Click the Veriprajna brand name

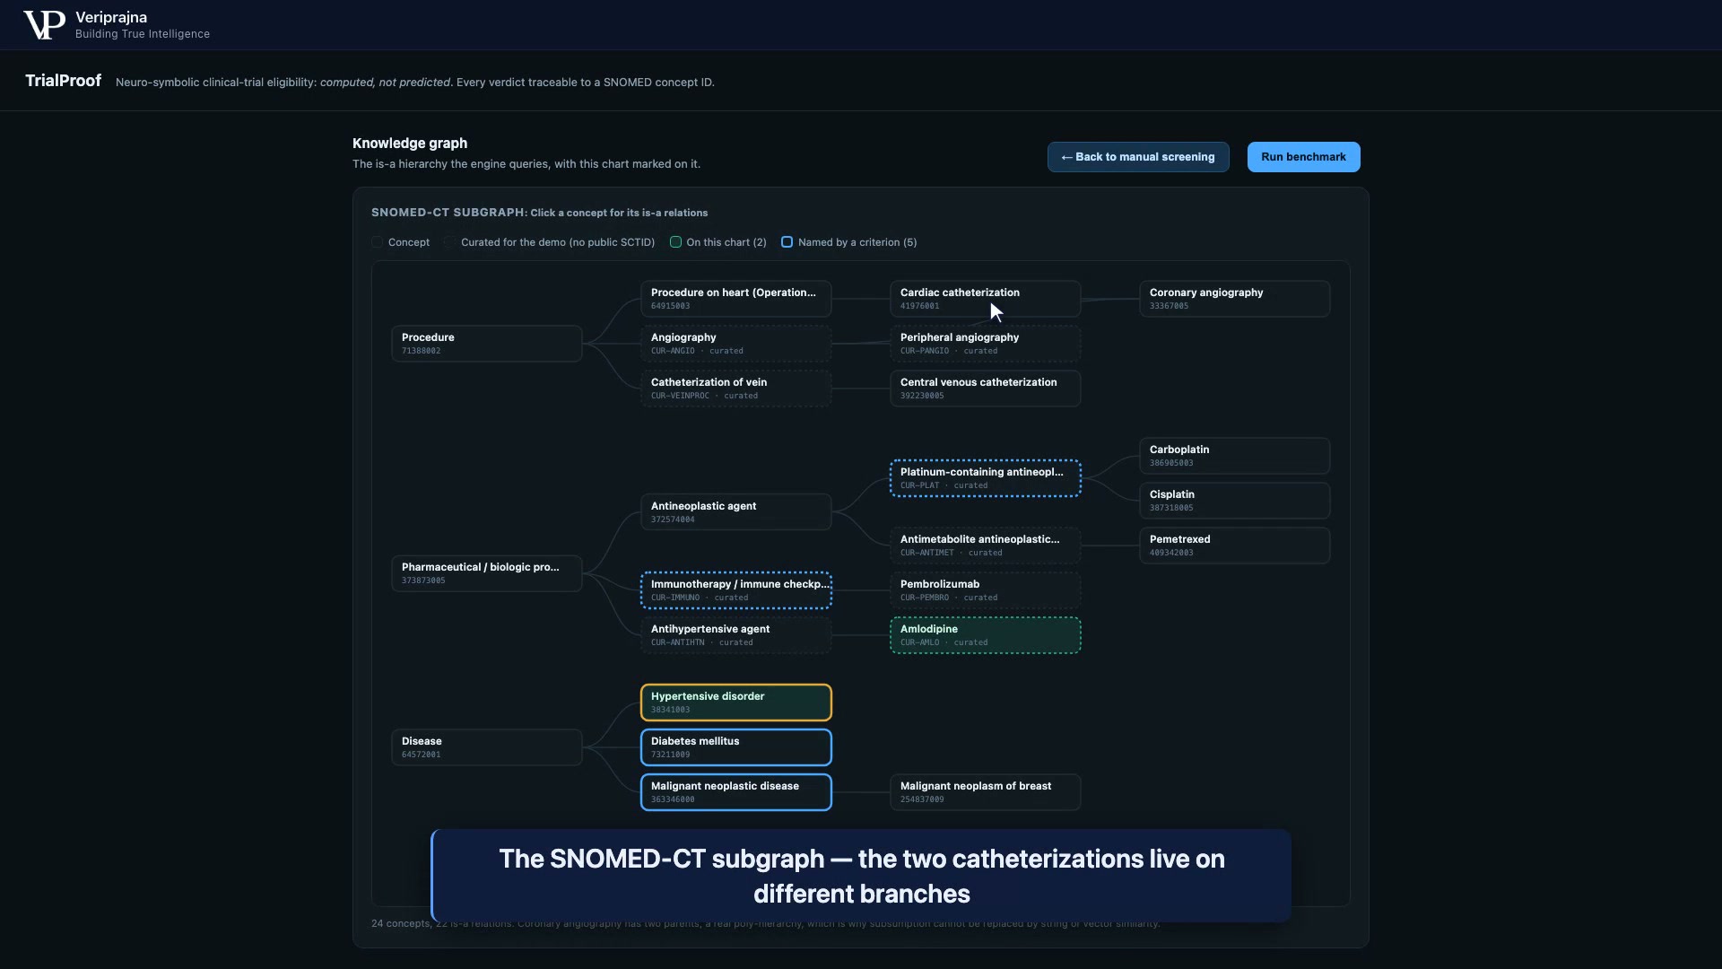tap(111, 17)
